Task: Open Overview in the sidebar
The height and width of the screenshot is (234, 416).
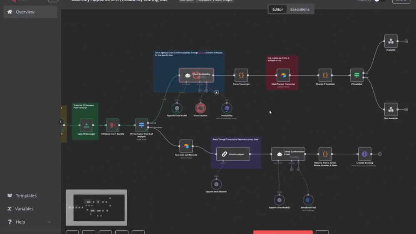Action: tap(30, 12)
